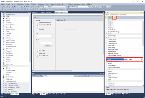This screenshot has width=145, height=98.
Task: Select the ComboBox control in the toolbox
Action: point(9,27)
